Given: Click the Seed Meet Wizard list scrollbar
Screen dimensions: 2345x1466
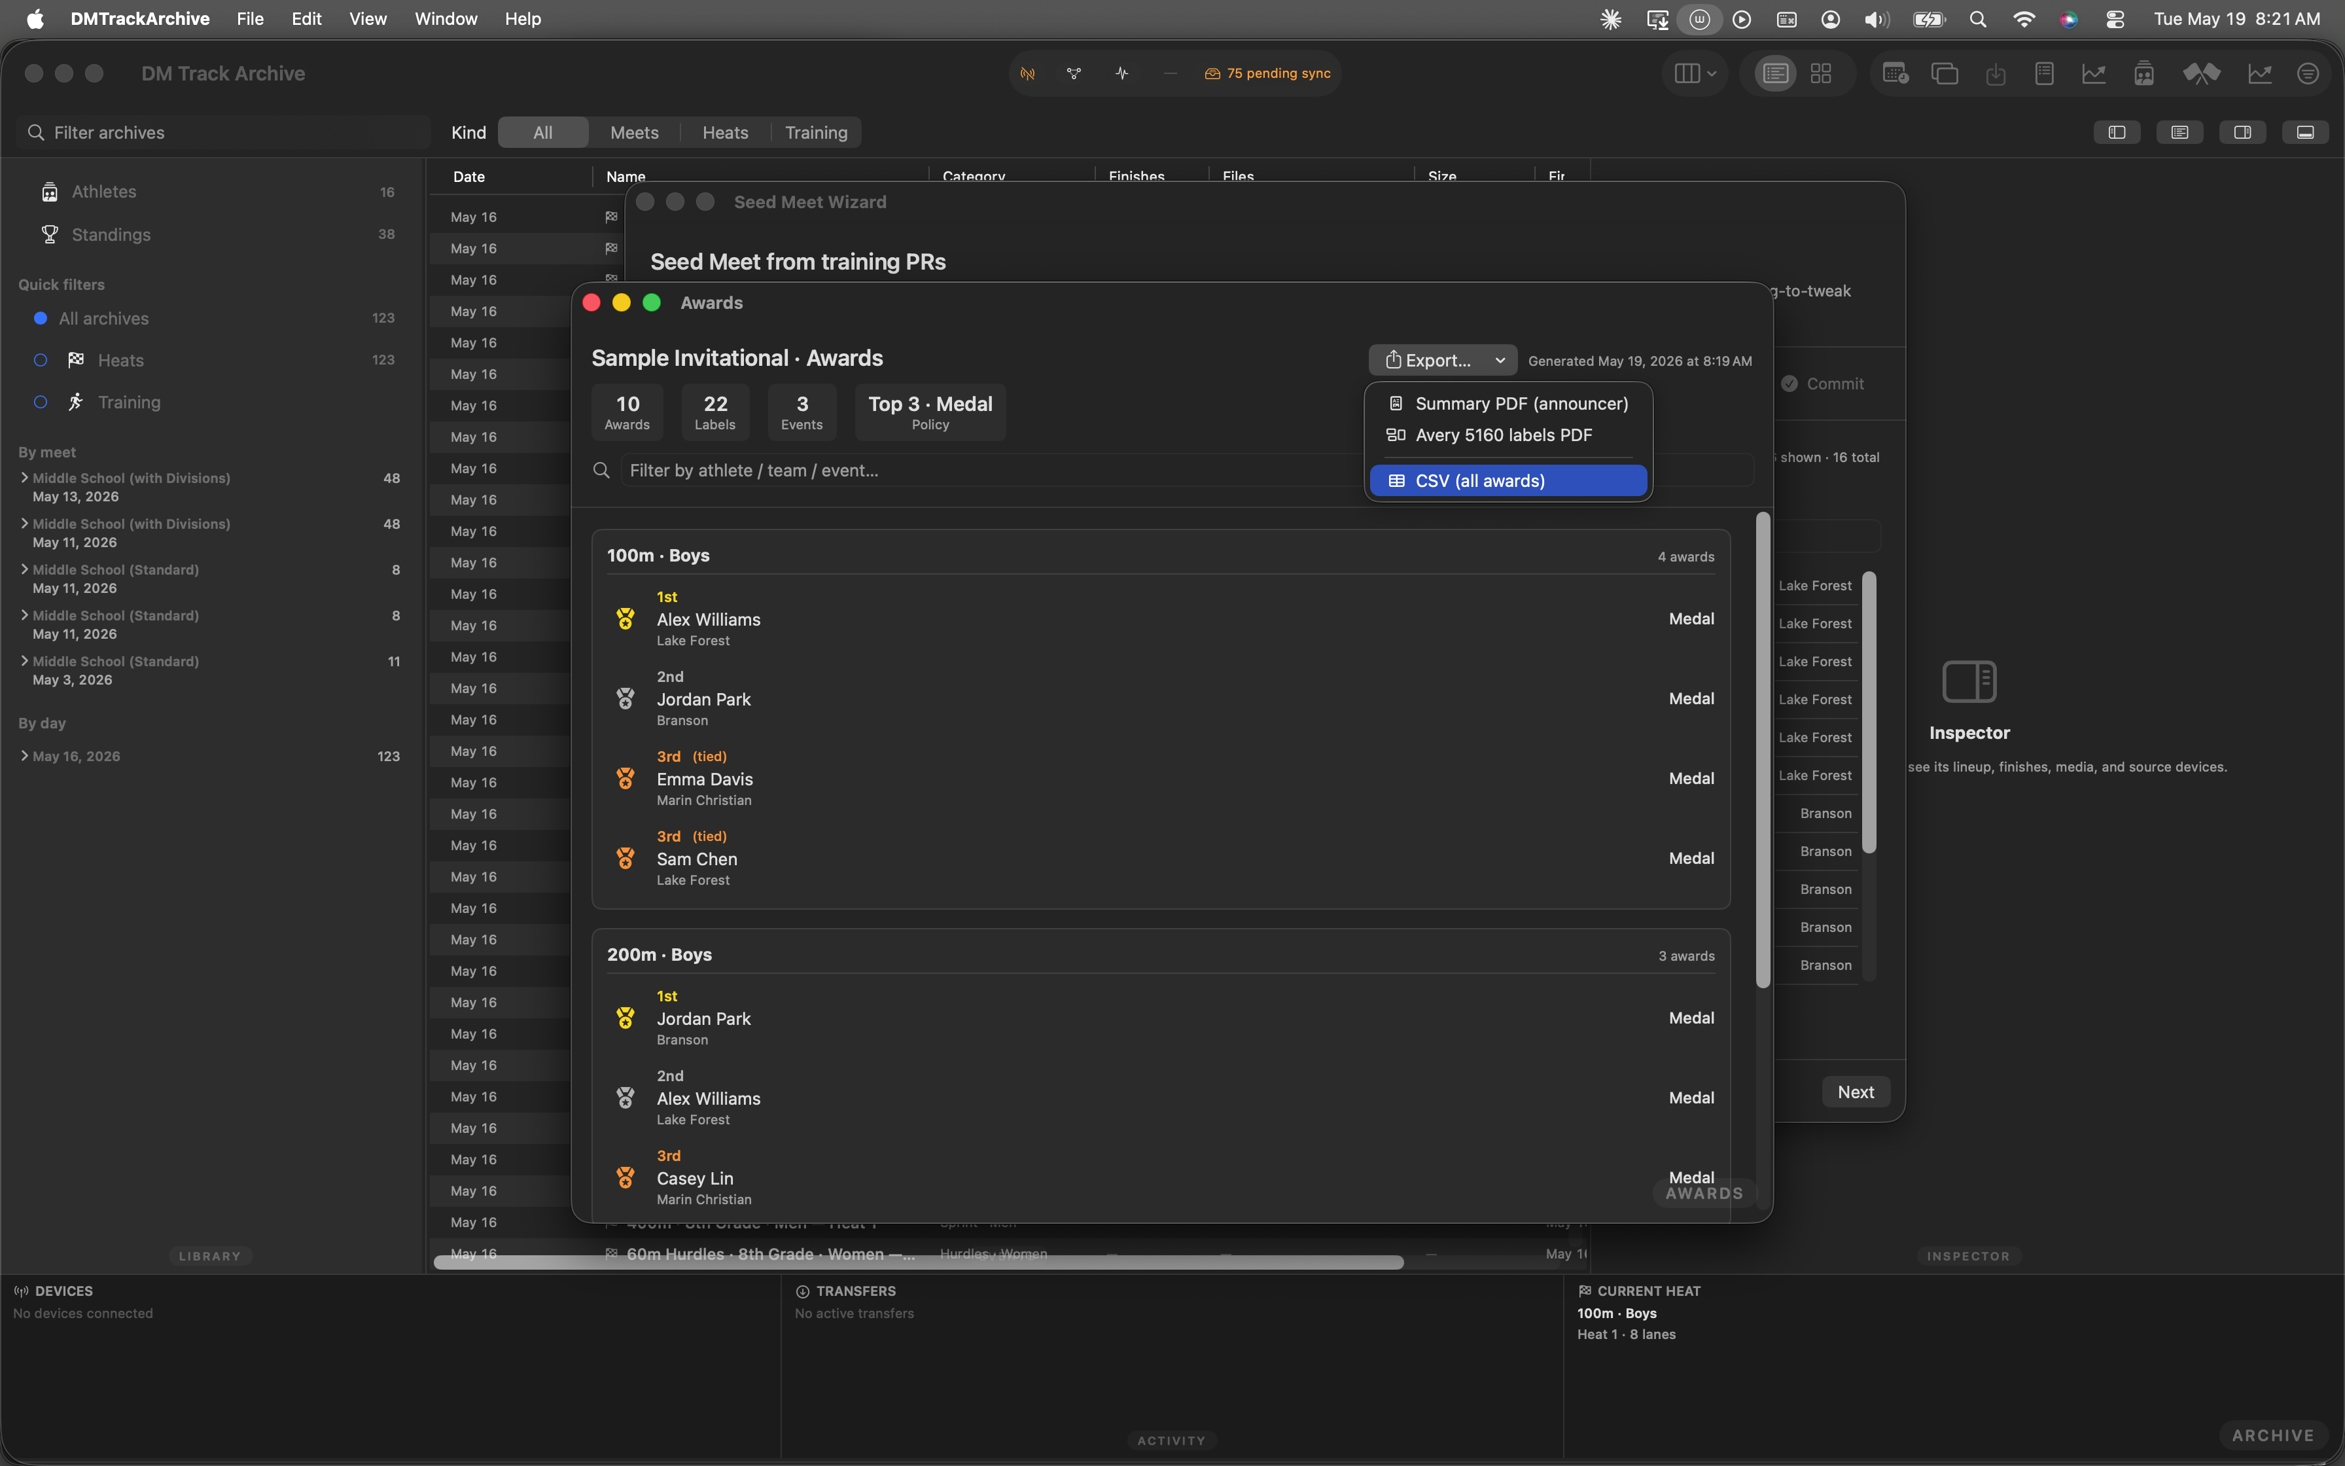Looking at the screenshot, I should (1868, 713).
